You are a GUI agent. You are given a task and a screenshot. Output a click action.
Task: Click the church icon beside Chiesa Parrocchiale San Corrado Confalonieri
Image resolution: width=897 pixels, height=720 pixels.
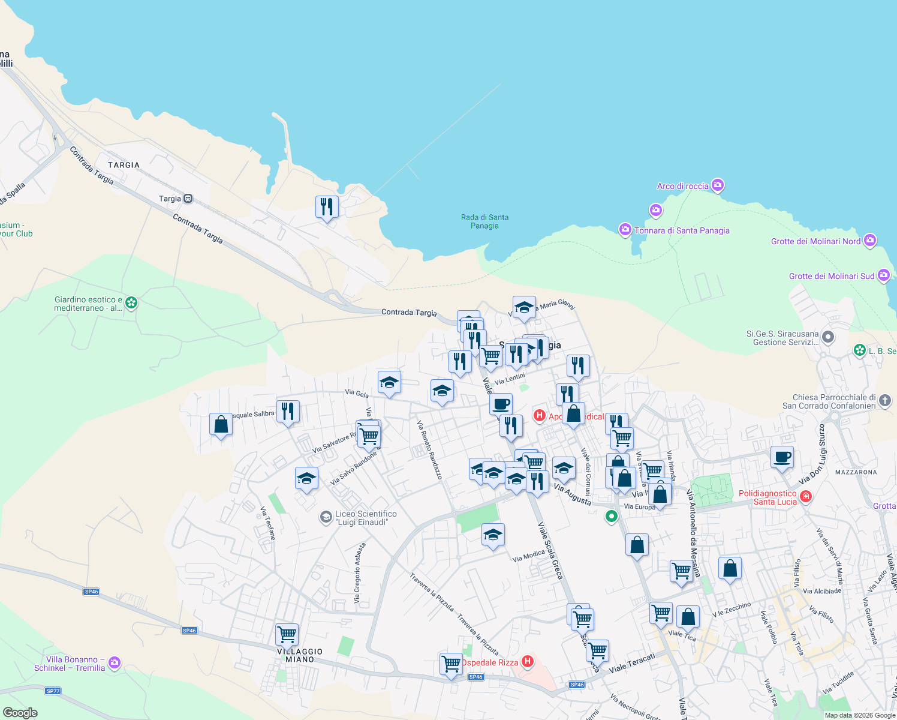click(x=886, y=401)
